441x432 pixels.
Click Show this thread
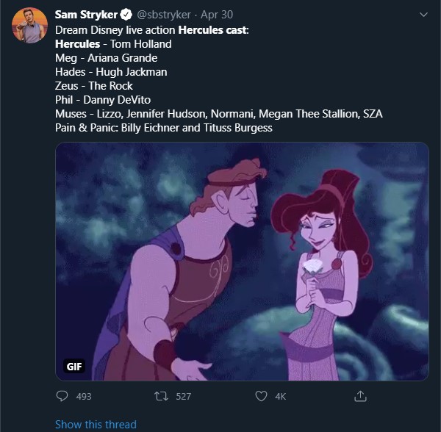(96, 424)
